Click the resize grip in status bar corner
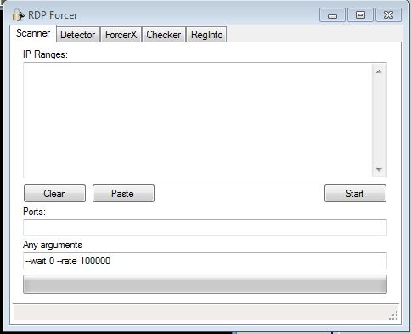Image resolution: width=411 pixels, height=334 pixels. coord(393,315)
